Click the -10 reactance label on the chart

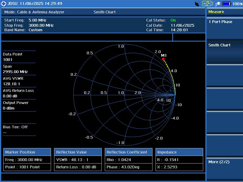click(178, 105)
